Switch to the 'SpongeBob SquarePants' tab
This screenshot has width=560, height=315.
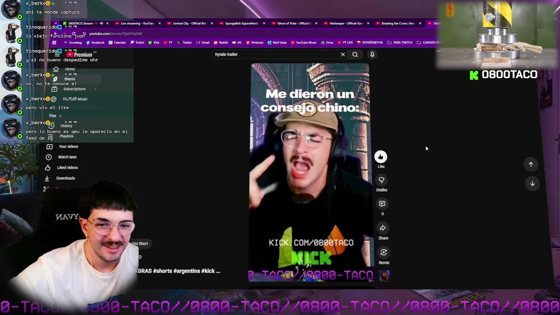(241, 23)
